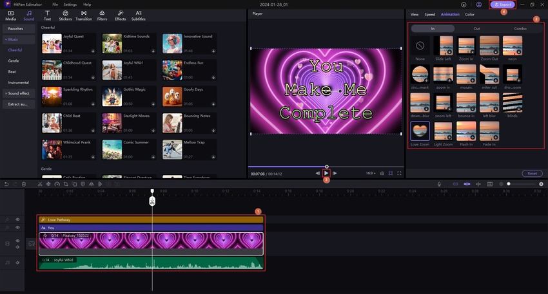Take a snapshot with the camera icon
Viewport: 548px width, 294px height.
point(382,173)
